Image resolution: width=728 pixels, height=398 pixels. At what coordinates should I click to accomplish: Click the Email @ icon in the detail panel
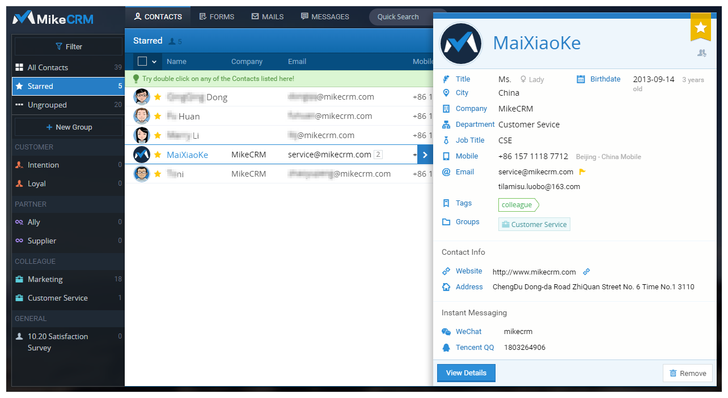click(x=446, y=172)
